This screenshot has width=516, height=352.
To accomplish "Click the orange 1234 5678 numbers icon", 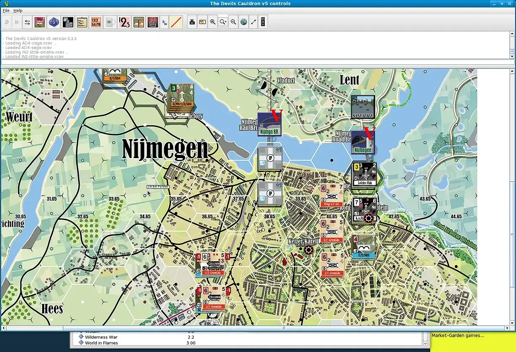I will 96,22.
